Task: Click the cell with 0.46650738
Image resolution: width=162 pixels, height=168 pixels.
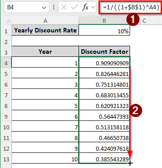Action: [x=104, y=137]
